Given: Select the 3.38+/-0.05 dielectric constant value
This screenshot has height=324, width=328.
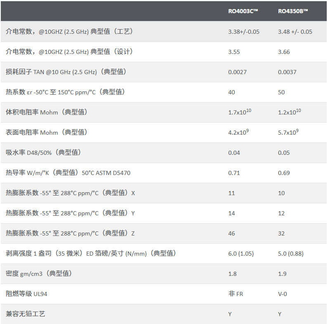Looking at the screenshot, I should 244,32.
